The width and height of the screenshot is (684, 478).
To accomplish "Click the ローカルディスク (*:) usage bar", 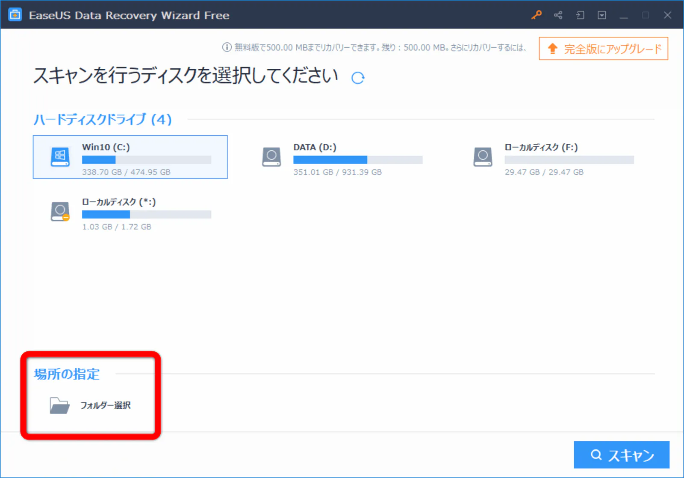I will coord(147,214).
